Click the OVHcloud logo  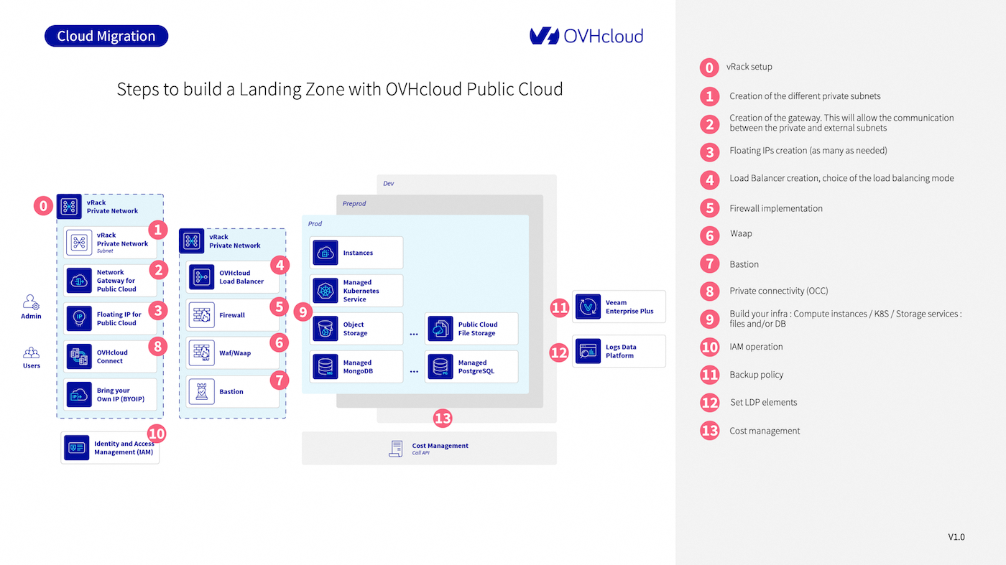pos(586,36)
